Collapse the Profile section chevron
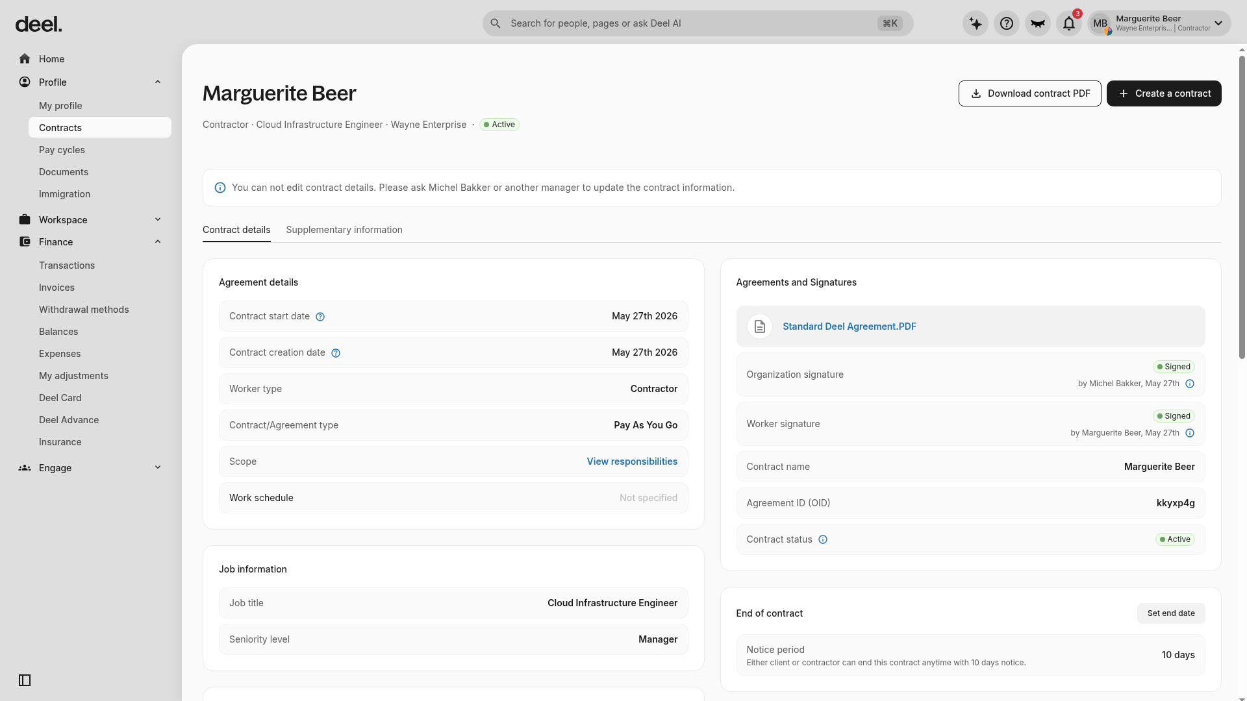Viewport: 1247px width, 701px height. point(158,82)
